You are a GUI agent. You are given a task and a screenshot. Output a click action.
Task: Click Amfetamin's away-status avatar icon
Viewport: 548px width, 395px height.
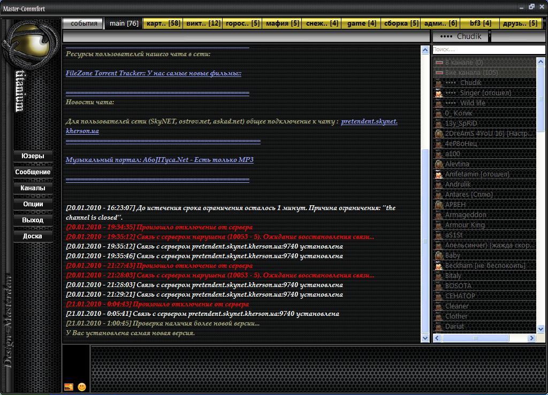(438, 174)
